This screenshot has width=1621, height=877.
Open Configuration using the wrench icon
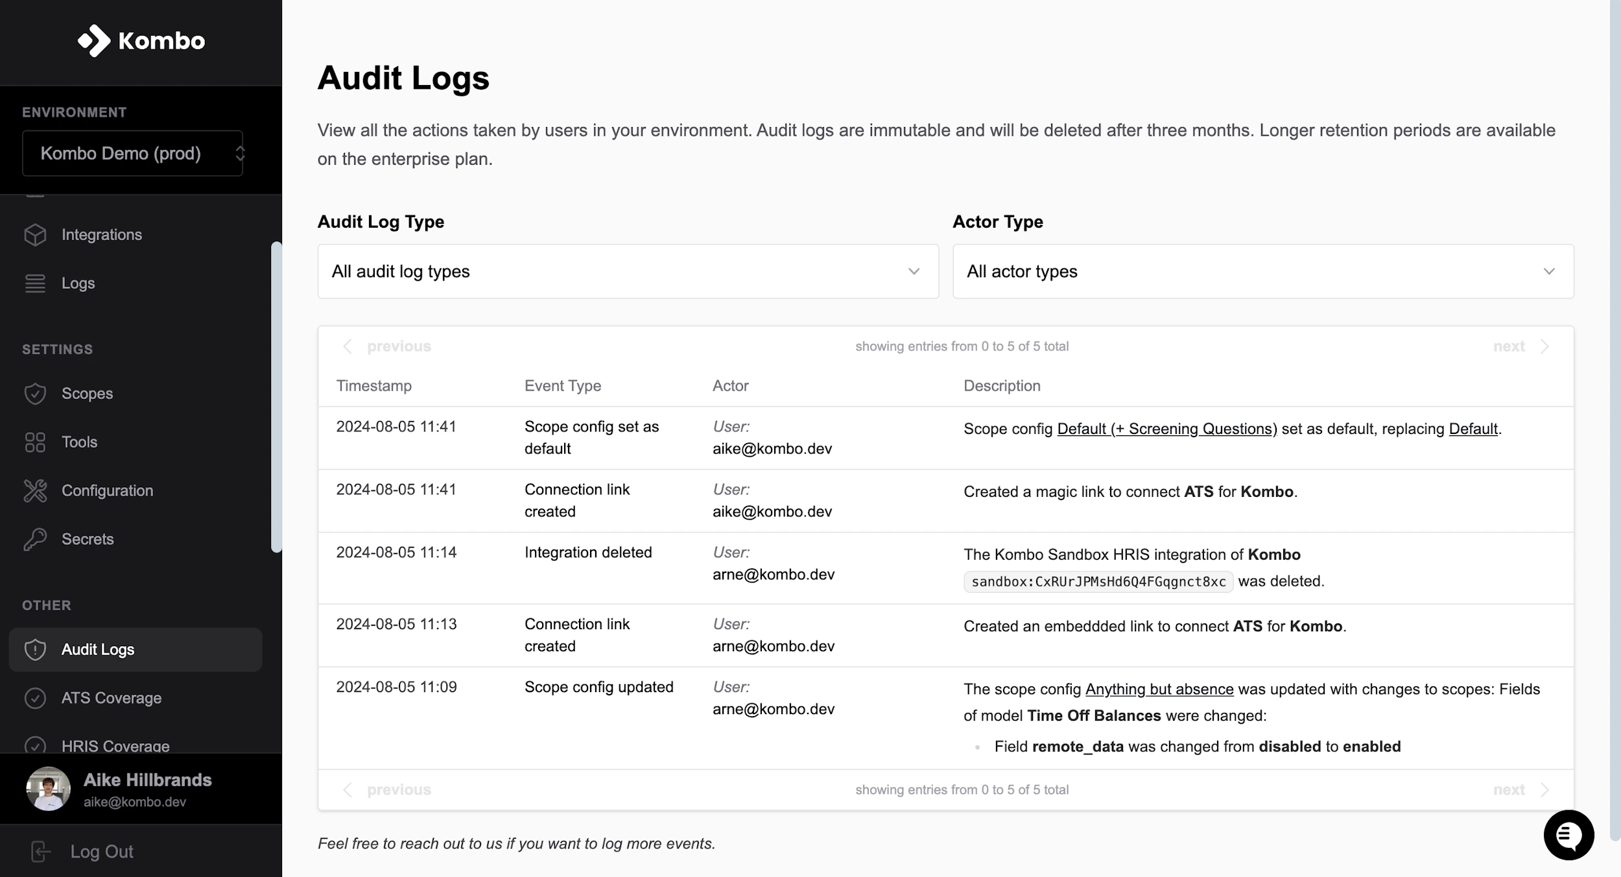[35, 490]
